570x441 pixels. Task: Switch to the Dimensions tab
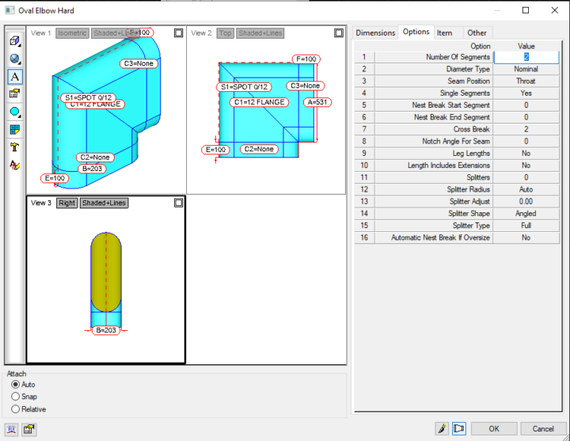(375, 32)
